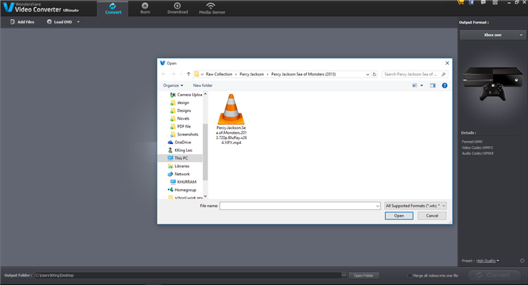
Task: Open the view options dropdown arrow
Action: (421, 85)
